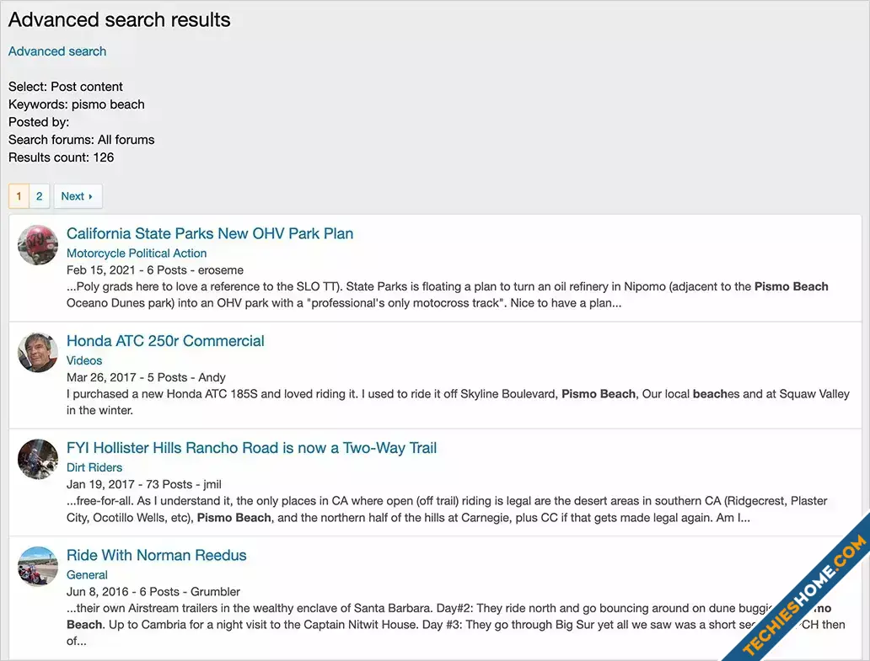Open the General forum link

click(x=87, y=575)
